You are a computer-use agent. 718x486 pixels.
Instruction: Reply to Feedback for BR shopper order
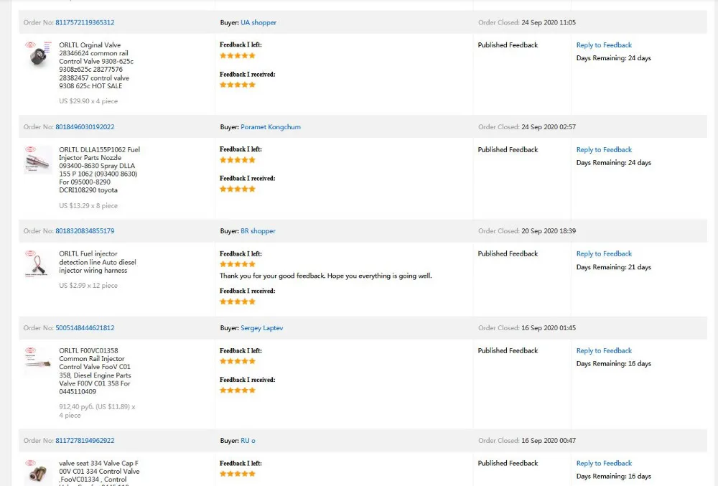pos(604,254)
